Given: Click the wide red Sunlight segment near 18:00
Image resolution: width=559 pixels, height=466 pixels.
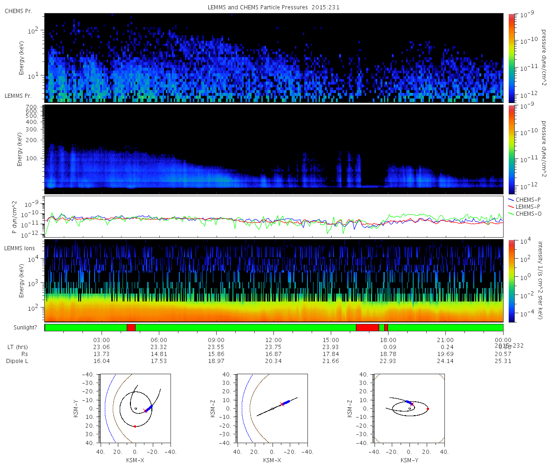Looking at the screenshot, I should point(368,328).
